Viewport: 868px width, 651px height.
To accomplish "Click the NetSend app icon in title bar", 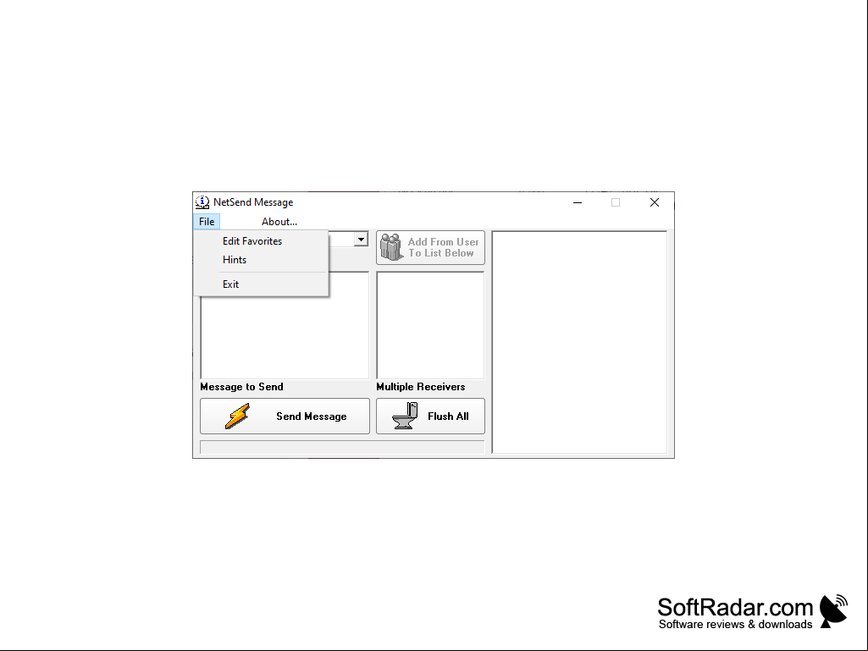I will [202, 202].
